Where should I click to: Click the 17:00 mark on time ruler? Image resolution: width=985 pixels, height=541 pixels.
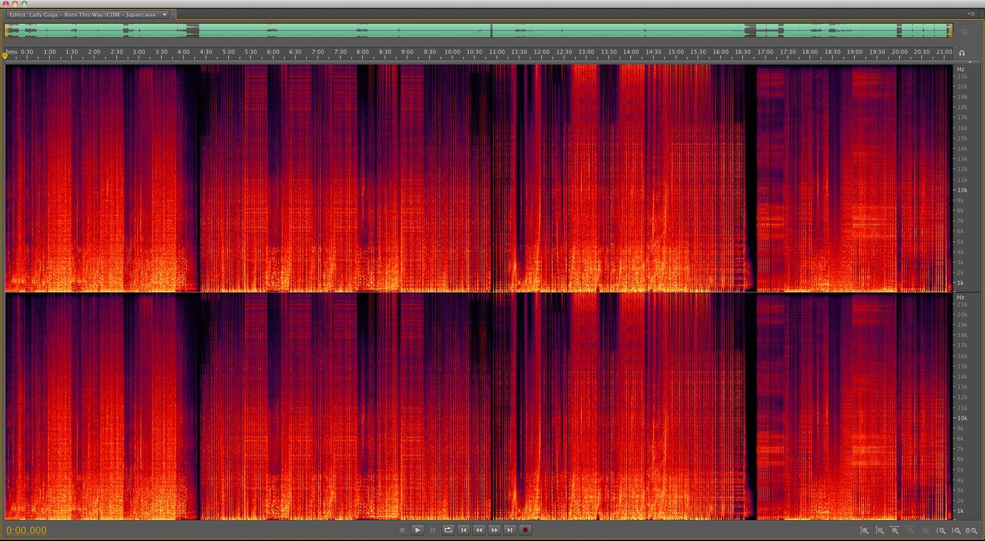click(765, 52)
